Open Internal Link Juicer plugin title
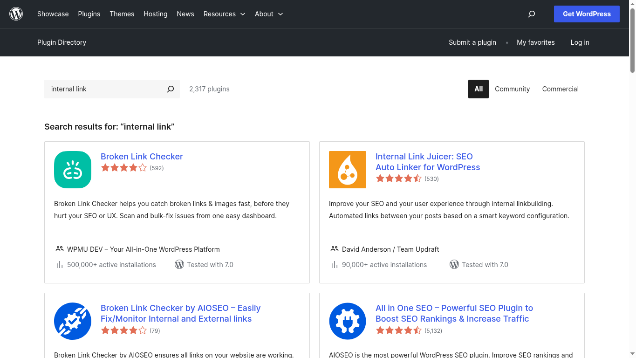 (428, 162)
